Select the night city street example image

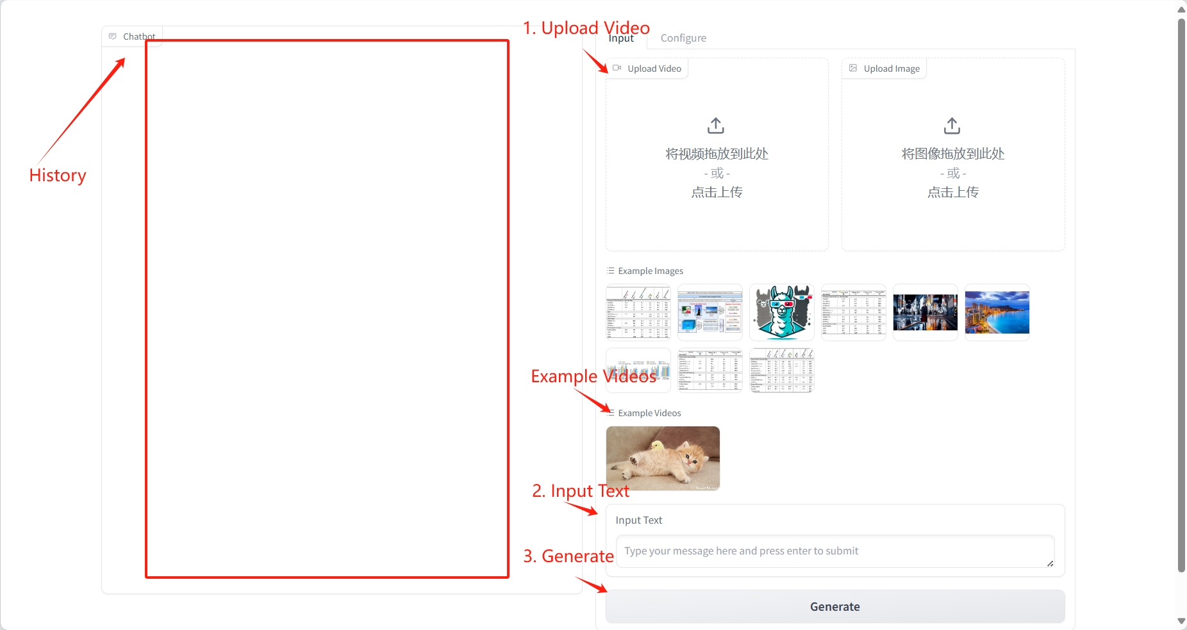[926, 312]
